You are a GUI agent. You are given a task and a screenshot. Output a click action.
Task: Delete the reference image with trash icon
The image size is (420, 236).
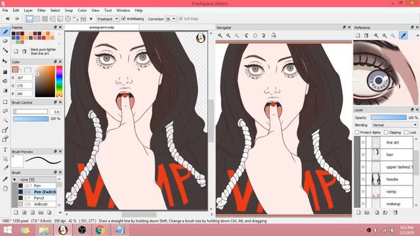click(x=366, y=35)
